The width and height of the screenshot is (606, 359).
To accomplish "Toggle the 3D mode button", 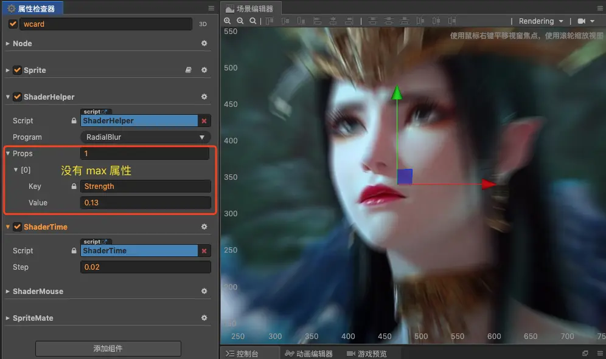I will (x=203, y=24).
